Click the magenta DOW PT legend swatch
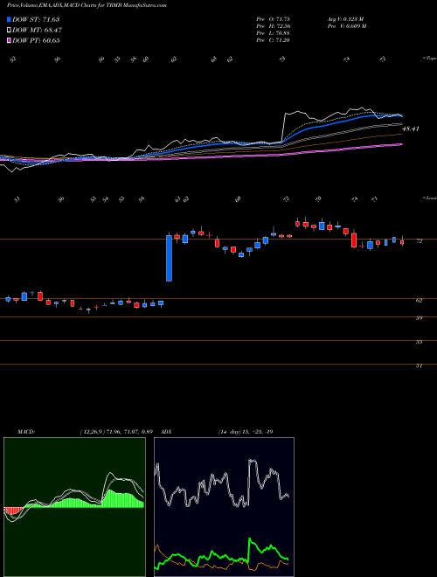The width and height of the screenshot is (437, 577). [10, 40]
